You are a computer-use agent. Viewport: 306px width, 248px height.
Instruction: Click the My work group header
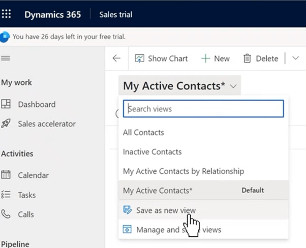coord(16,82)
